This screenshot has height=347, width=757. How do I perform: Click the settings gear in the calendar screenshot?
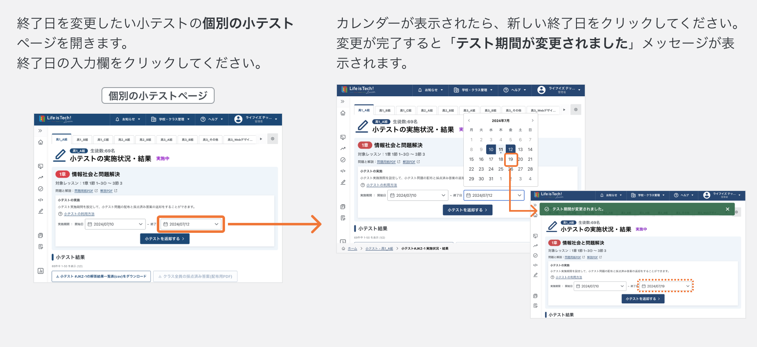576,110
